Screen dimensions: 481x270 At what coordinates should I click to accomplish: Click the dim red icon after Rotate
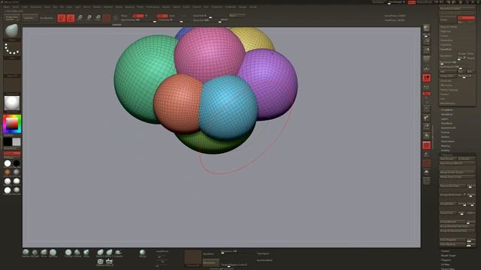click(x=107, y=18)
